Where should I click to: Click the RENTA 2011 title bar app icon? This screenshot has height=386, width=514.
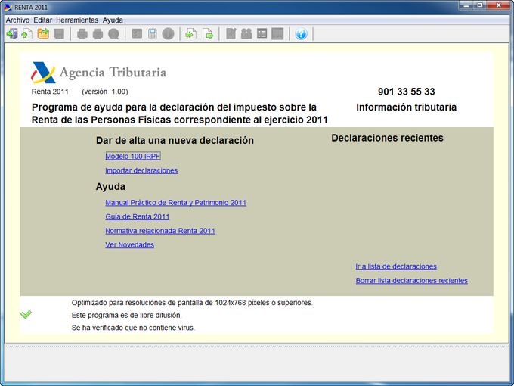tap(8, 8)
